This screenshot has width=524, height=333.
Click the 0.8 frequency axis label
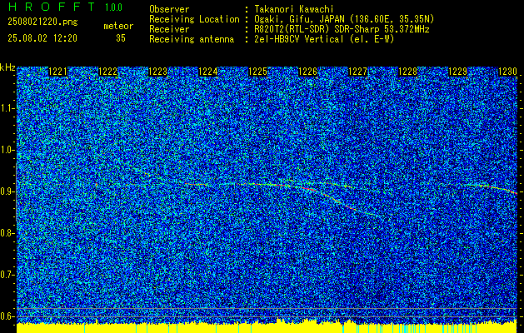pyautogui.click(x=7, y=233)
